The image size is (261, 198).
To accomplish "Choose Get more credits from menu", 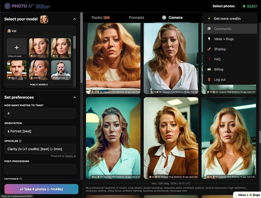I will [x=230, y=19].
